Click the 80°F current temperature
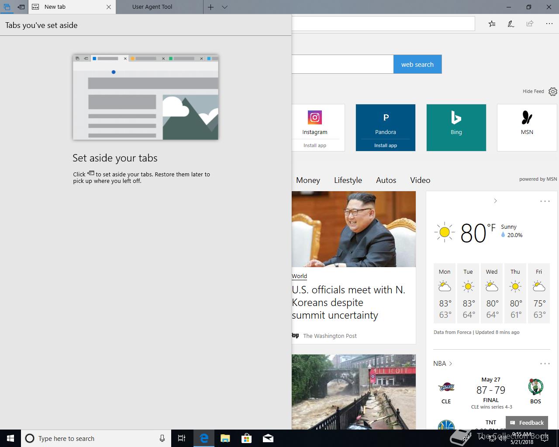This screenshot has height=447, width=559. tap(478, 233)
